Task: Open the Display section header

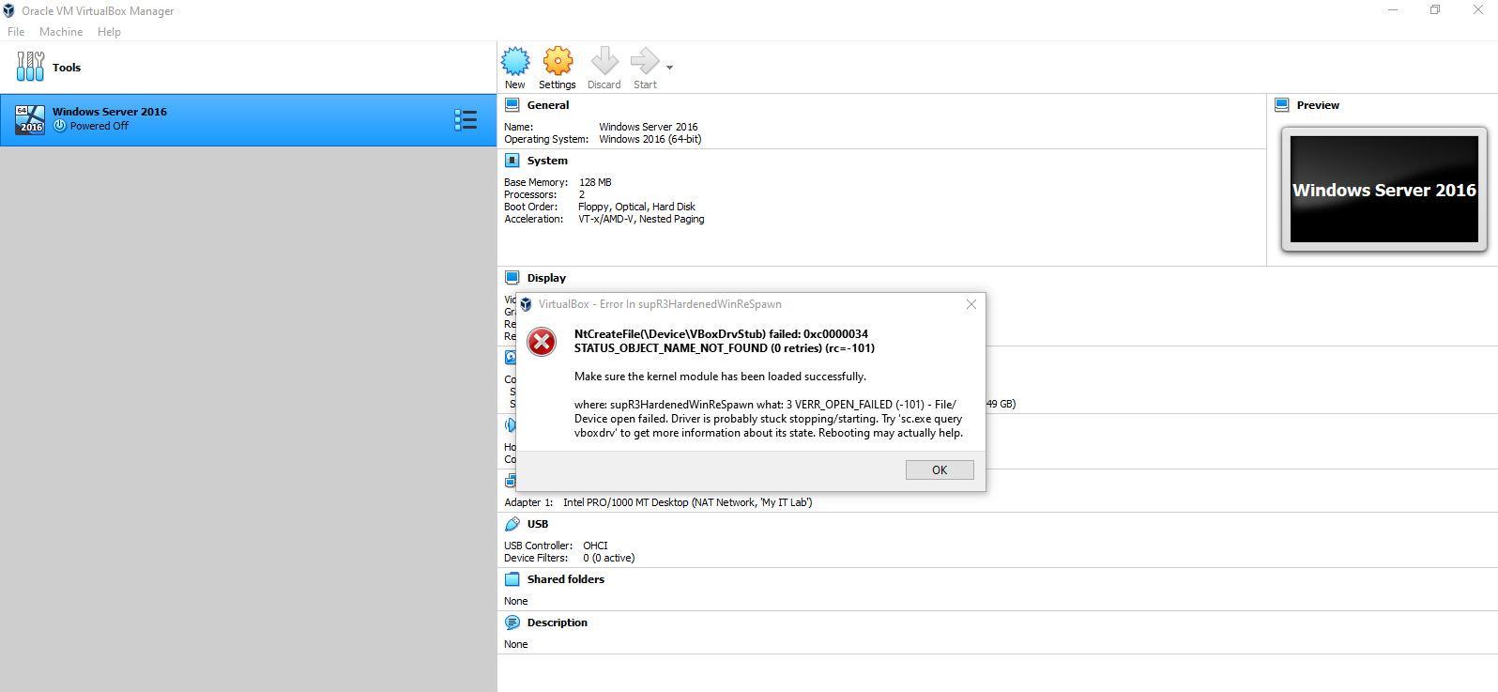Action: (x=546, y=278)
